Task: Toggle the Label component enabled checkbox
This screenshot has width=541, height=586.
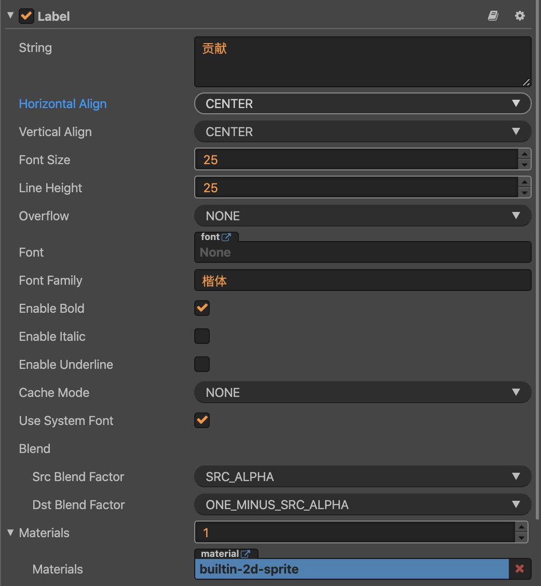Action: [26, 16]
